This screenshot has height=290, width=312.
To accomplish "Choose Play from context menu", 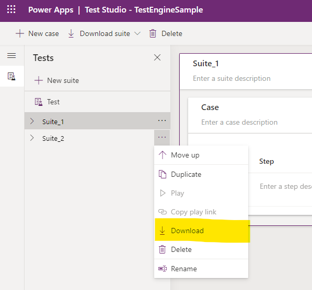I will (x=201, y=193).
